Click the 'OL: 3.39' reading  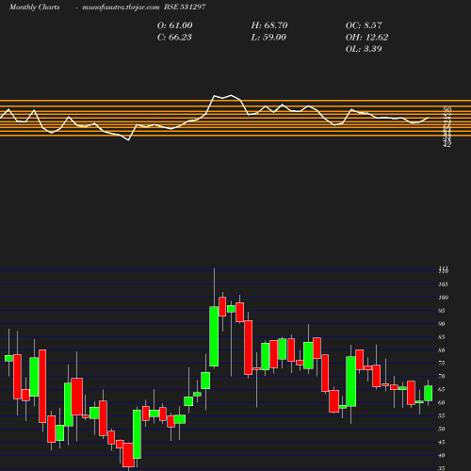[364, 49]
